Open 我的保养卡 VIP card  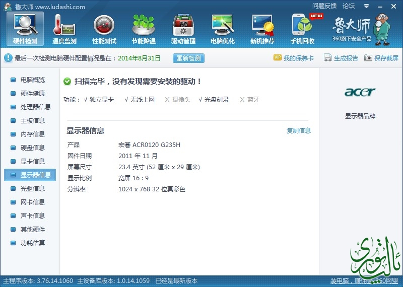[299, 58]
